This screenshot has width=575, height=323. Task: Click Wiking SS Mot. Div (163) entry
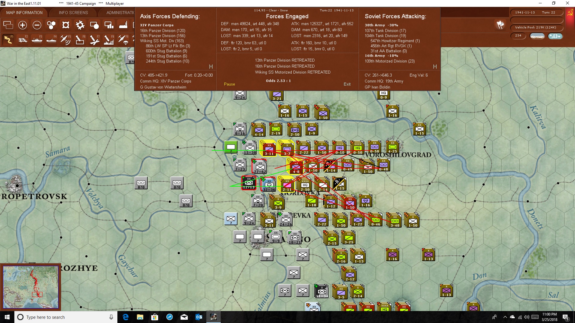(162, 41)
